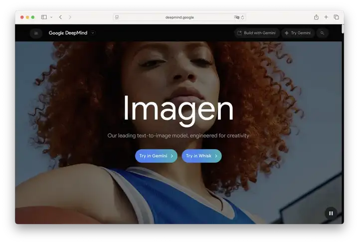Open the page reader menu icon in address bar

click(x=117, y=17)
